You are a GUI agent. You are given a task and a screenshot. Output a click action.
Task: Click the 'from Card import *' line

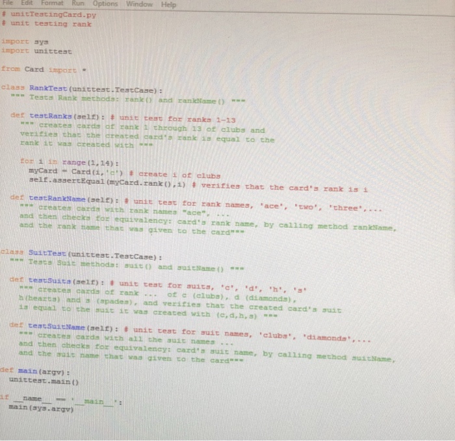(x=44, y=69)
